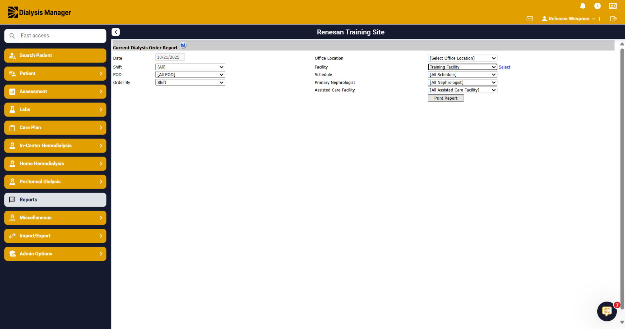625x329 pixels.
Task: Click the Dialysis Manager logo
Action: pos(40,12)
